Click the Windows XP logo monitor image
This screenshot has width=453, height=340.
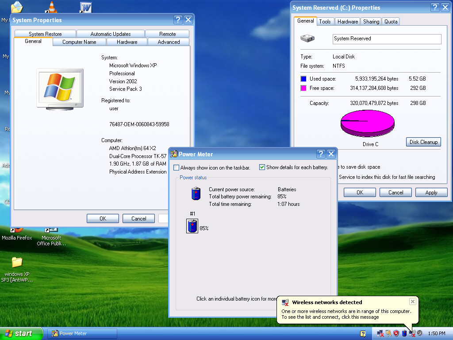(x=60, y=89)
